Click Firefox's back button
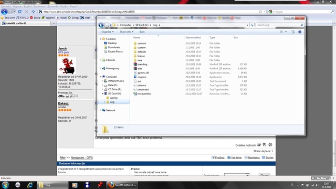Viewport: 336px width, 189px height. coord(4,12)
